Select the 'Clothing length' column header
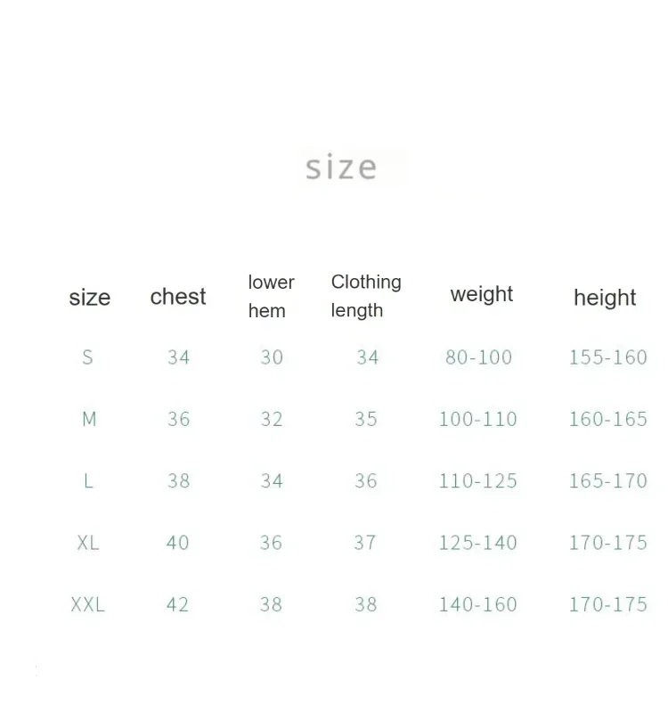The image size is (668, 713). [366, 296]
